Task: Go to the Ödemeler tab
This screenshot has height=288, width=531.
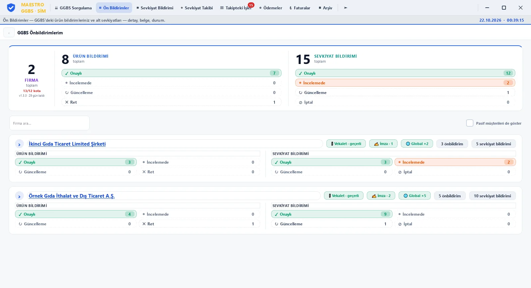Action: [x=271, y=8]
